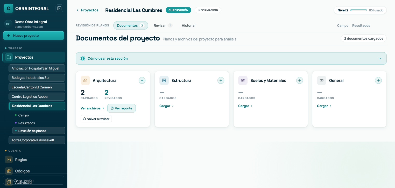The width and height of the screenshot is (395, 188).
Task: Click the plus icon on General card
Action: click(x=378, y=80)
